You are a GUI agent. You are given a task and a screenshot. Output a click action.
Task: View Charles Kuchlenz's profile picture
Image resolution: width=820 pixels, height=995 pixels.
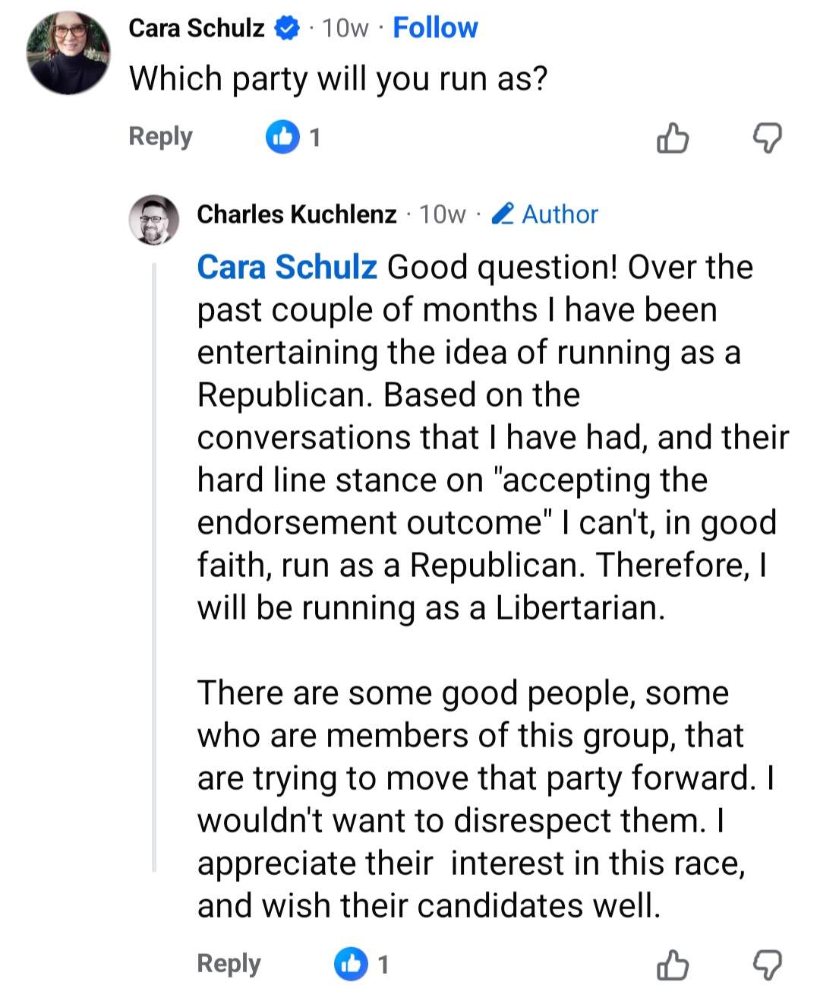point(154,220)
